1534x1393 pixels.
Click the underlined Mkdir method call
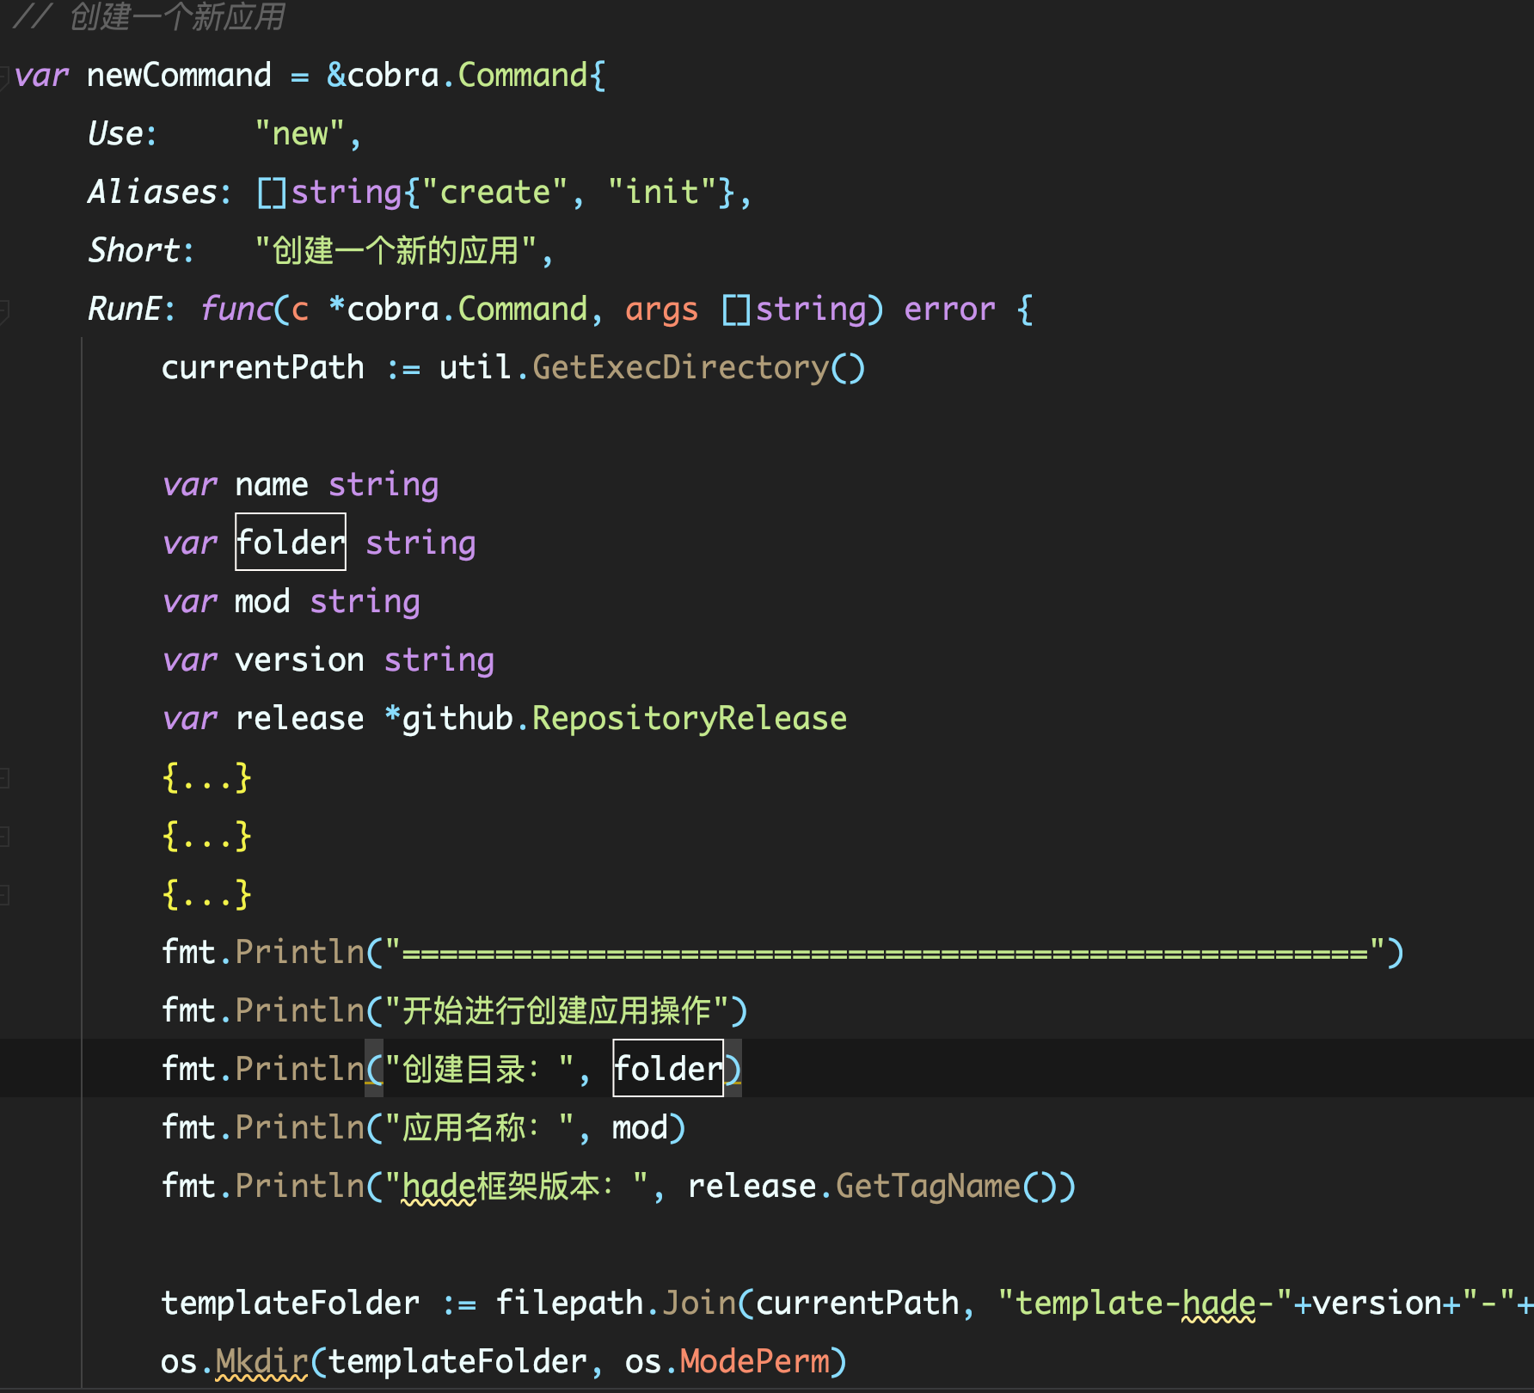click(x=261, y=1362)
